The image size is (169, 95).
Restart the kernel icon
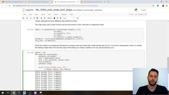point(58,18)
